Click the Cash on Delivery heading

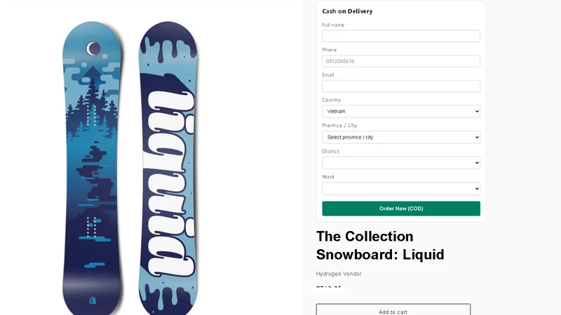pos(347,11)
